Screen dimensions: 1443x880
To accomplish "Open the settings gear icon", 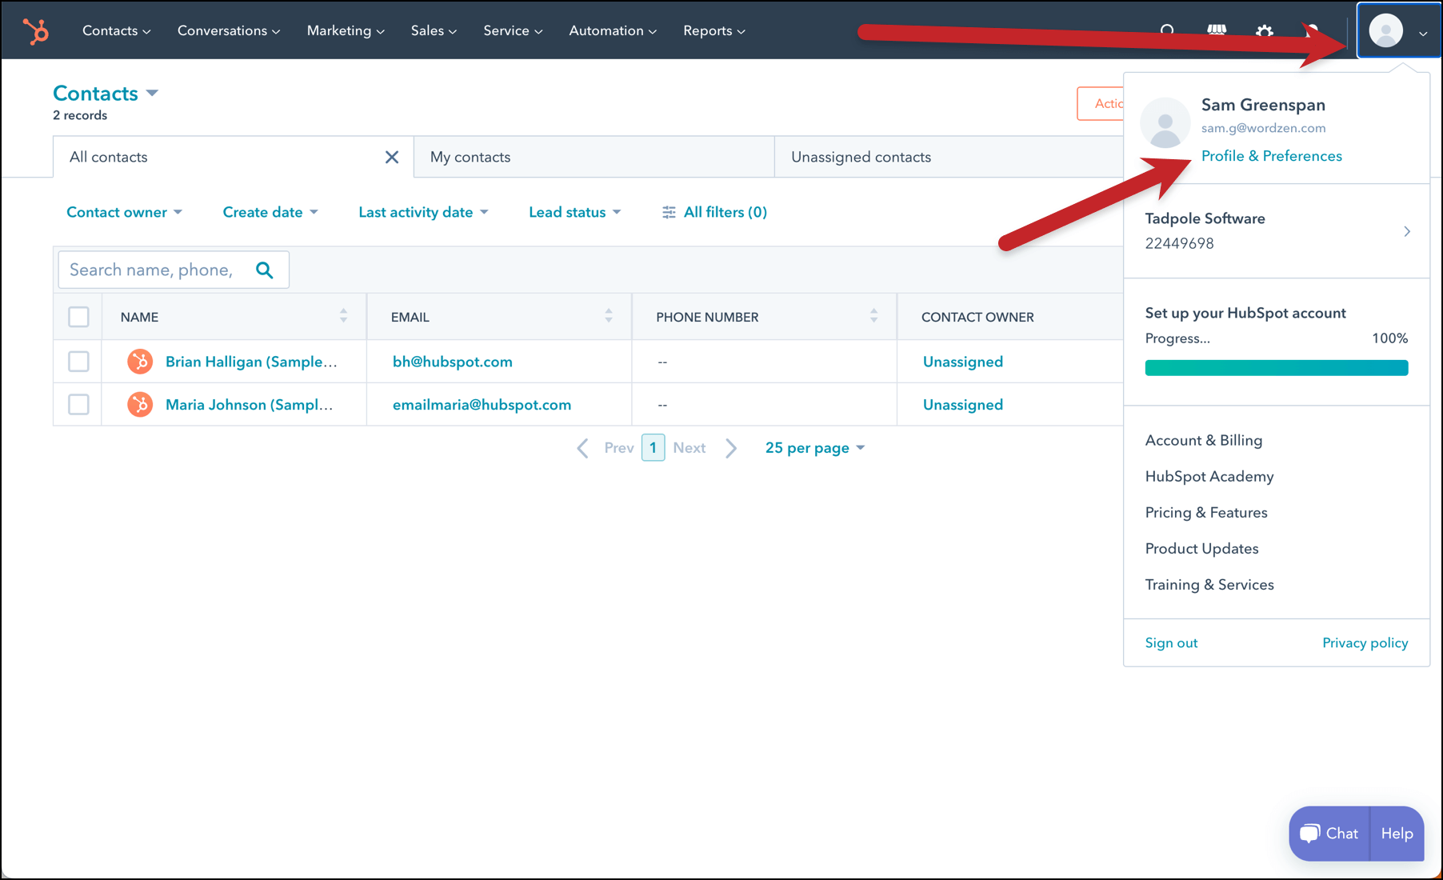I will pos(1265,31).
